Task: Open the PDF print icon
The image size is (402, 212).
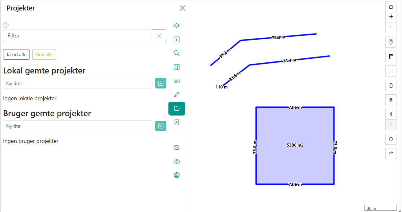Action: pos(176,122)
